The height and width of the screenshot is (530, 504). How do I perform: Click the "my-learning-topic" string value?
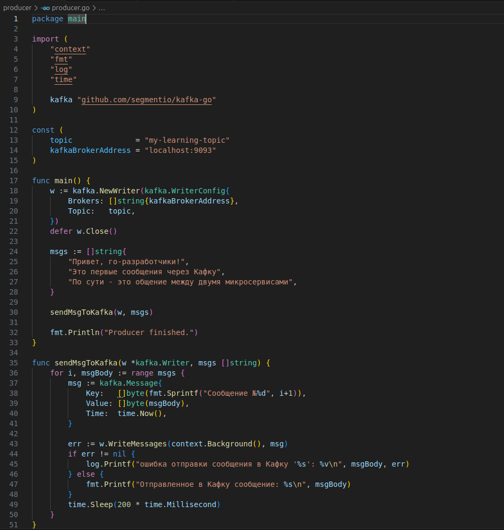[x=187, y=140]
